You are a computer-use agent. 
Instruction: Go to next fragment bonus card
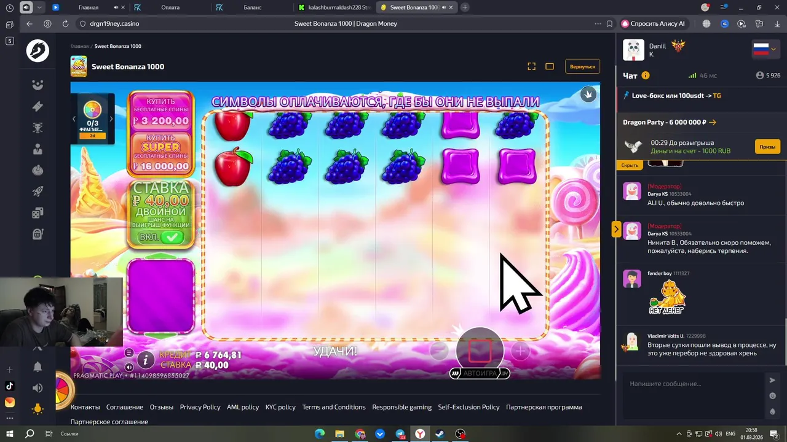coord(111,119)
